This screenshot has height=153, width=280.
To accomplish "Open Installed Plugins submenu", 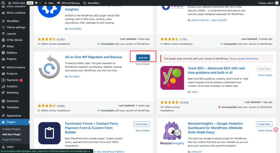I will [x=11, y=129].
